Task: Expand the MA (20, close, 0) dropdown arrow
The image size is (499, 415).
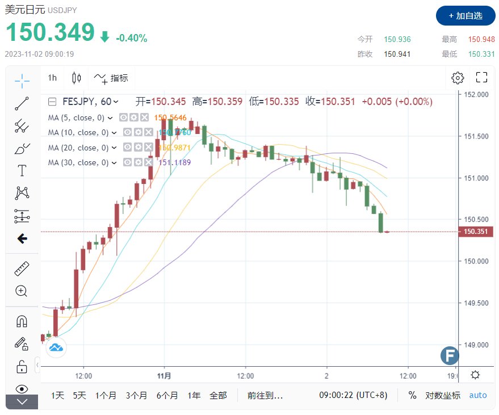Action: click(x=114, y=148)
